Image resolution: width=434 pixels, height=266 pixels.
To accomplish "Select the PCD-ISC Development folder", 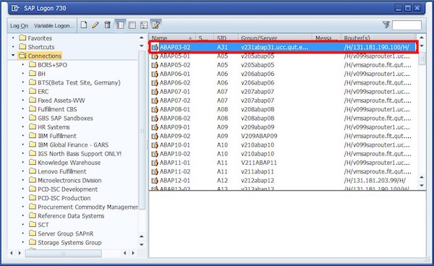I will (x=63, y=189).
